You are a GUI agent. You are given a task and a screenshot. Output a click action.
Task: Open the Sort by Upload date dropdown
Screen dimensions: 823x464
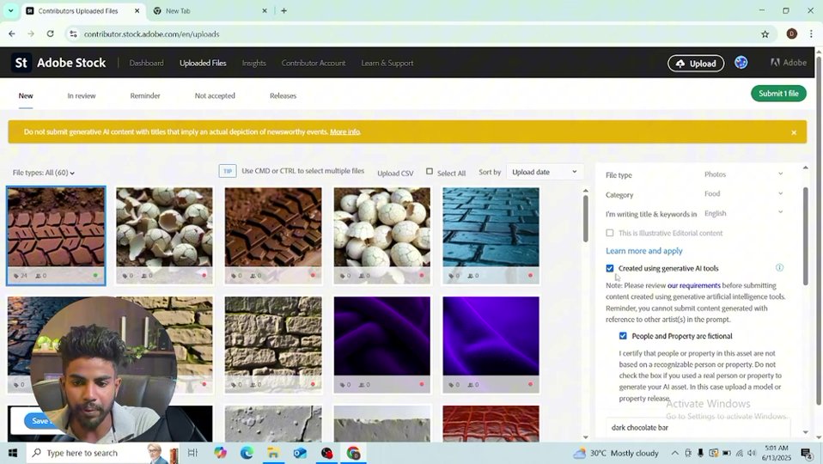coord(545,172)
